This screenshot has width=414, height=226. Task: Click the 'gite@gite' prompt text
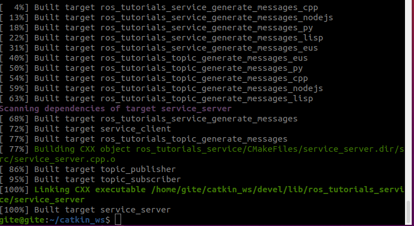(23, 220)
